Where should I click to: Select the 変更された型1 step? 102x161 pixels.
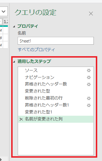[x=56, y=112]
